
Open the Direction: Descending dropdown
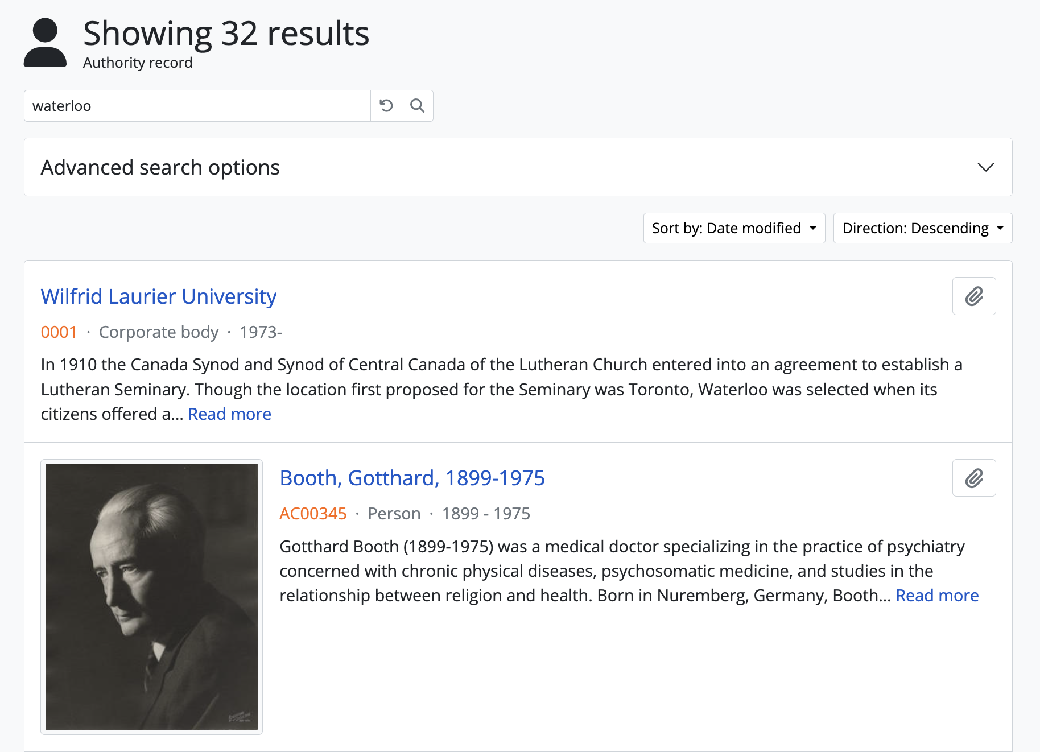point(922,228)
